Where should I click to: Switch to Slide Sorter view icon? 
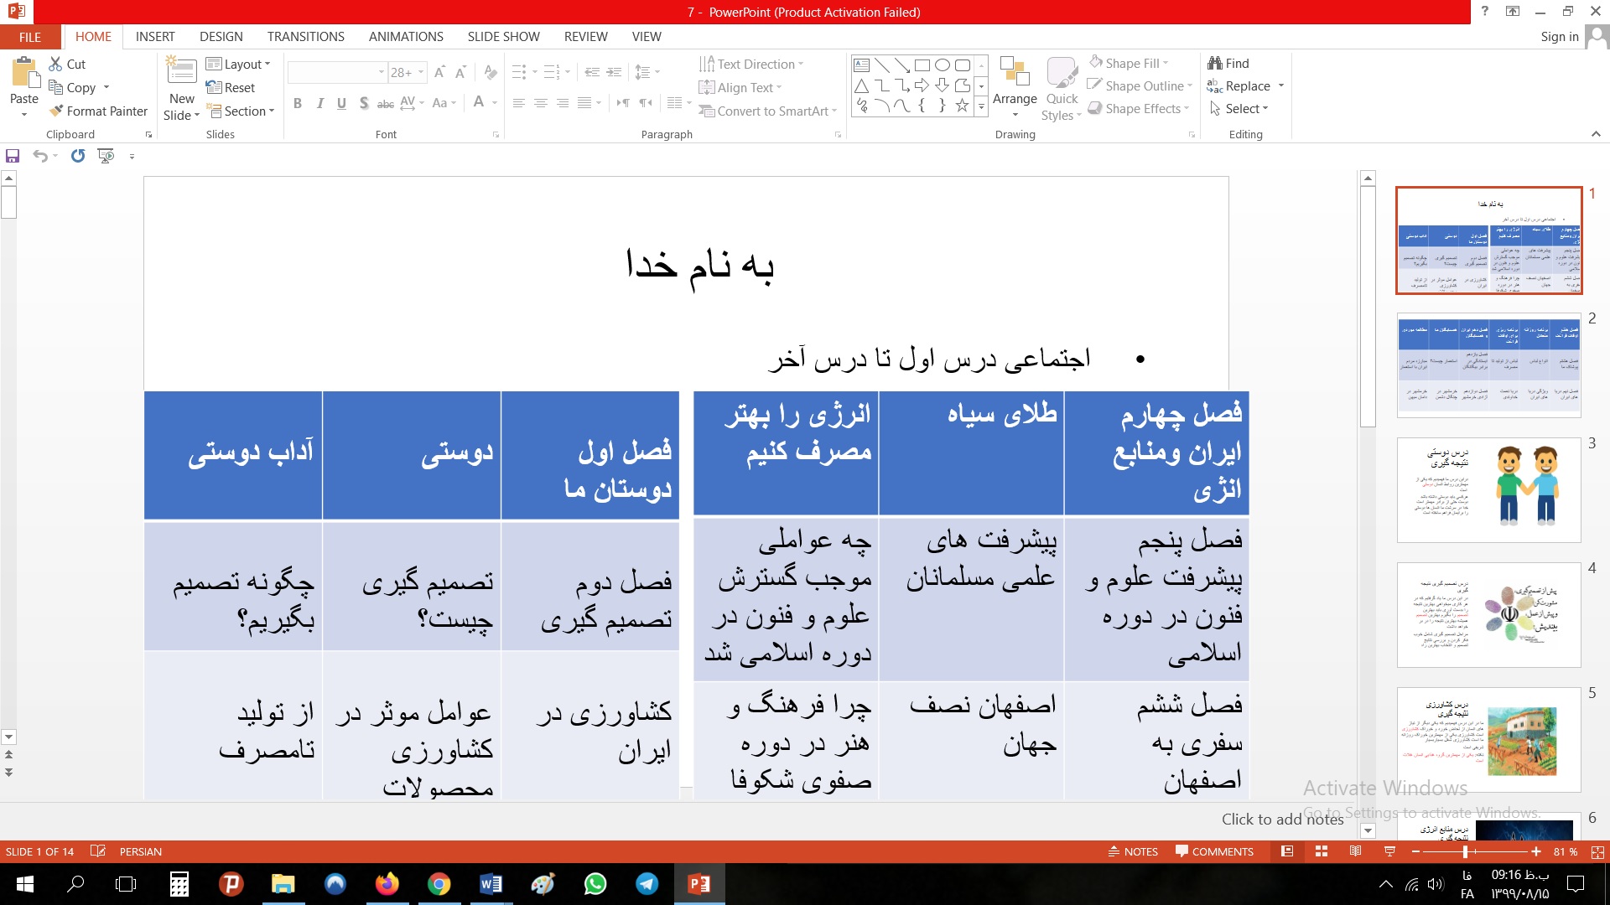tap(1322, 851)
